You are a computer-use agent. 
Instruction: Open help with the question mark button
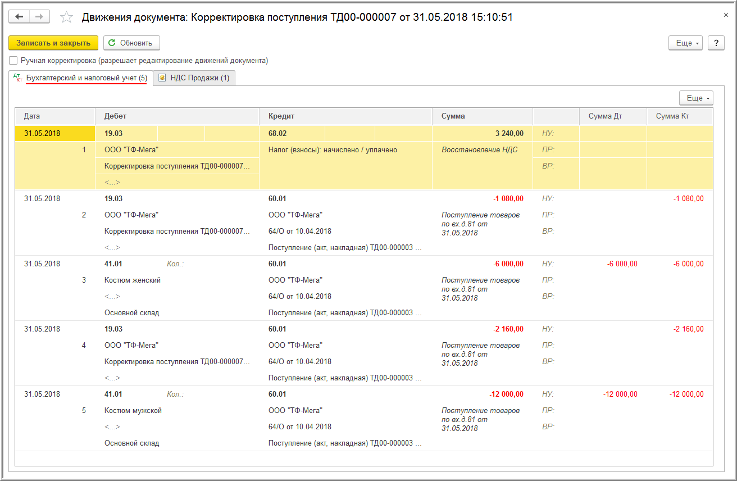point(716,43)
